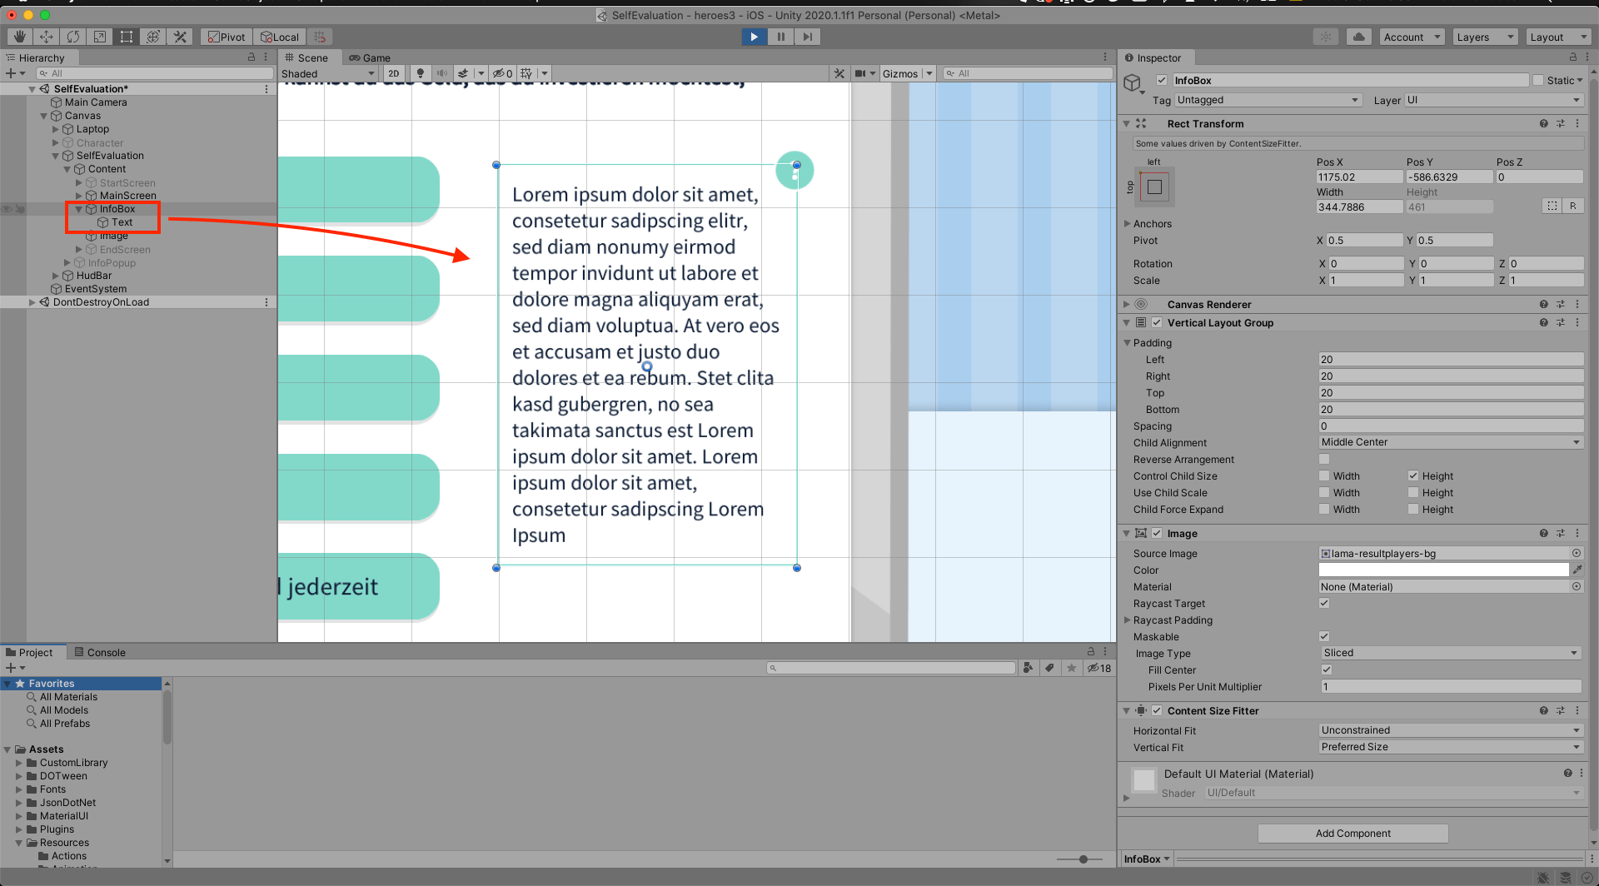The height and width of the screenshot is (886, 1599).
Task: Enable 2D view in the Scene toolbar
Action: coord(393,73)
